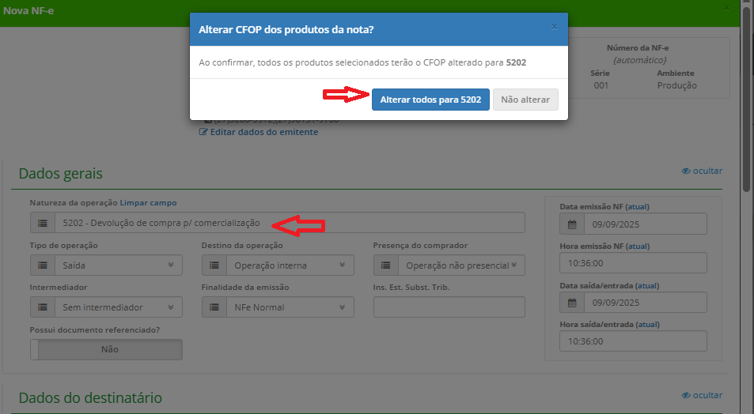
Task: Click Dados gerais heading
Action: [61, 173]
